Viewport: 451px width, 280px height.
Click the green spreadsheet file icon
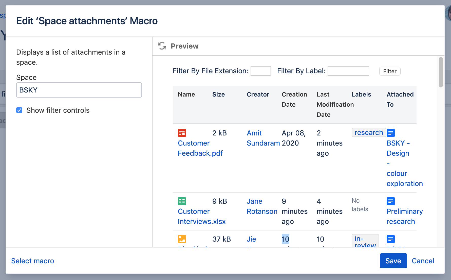click(182, 201)
